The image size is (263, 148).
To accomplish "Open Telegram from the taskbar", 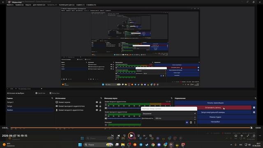I will 141,145.
